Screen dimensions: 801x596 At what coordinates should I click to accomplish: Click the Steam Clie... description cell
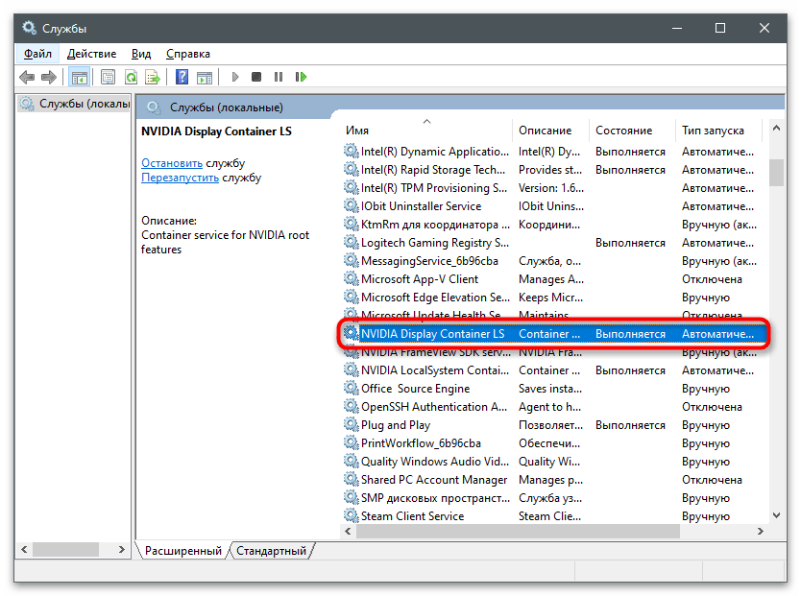pyautogui.click(x=549, y=516)
